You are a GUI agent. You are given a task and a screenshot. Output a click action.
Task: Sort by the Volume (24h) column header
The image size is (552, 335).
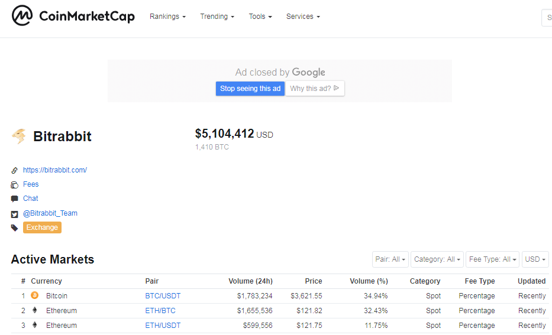(251, 281)
